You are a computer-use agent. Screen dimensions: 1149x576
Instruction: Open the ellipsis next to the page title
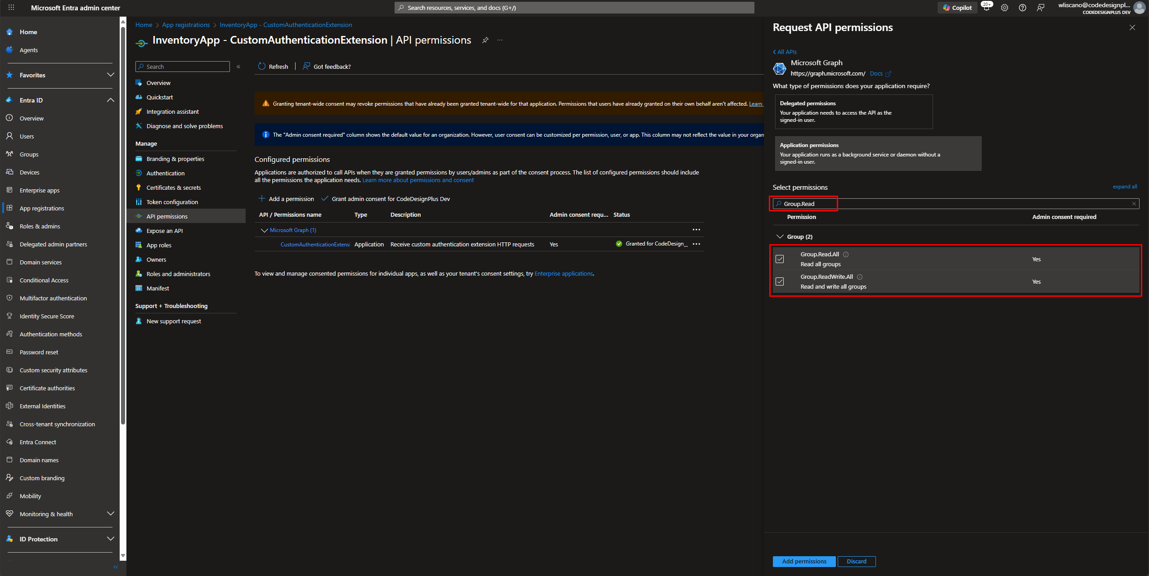(x=500, y=40)
